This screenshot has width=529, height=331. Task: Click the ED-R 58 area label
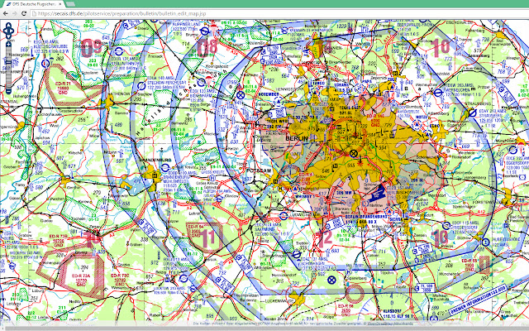click(x=346, y=310)
